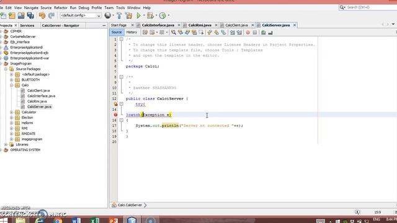This screenshot has height=223, width=397.
Task: Collapse the Source Packages node
Action: point(6,69)
